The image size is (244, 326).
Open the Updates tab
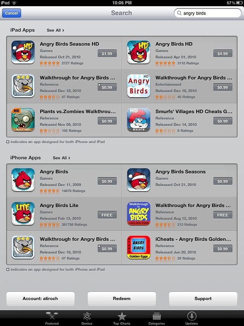click(x=192, y=318)
